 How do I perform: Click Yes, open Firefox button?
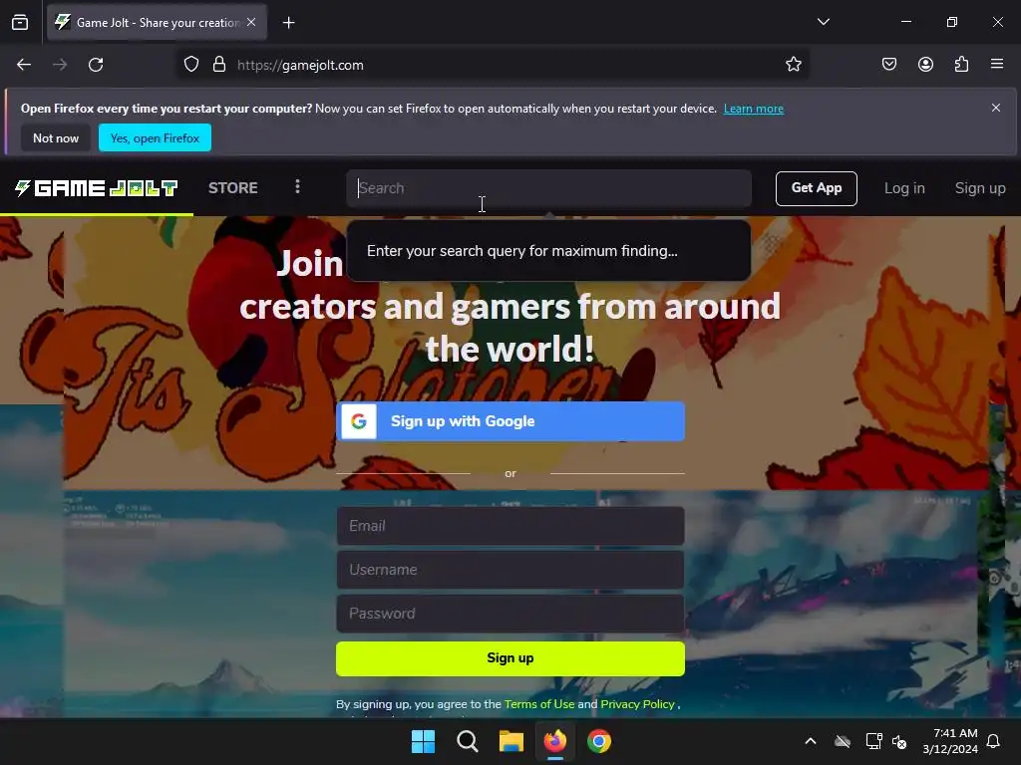pyautogui.click(x=155, y=137)
